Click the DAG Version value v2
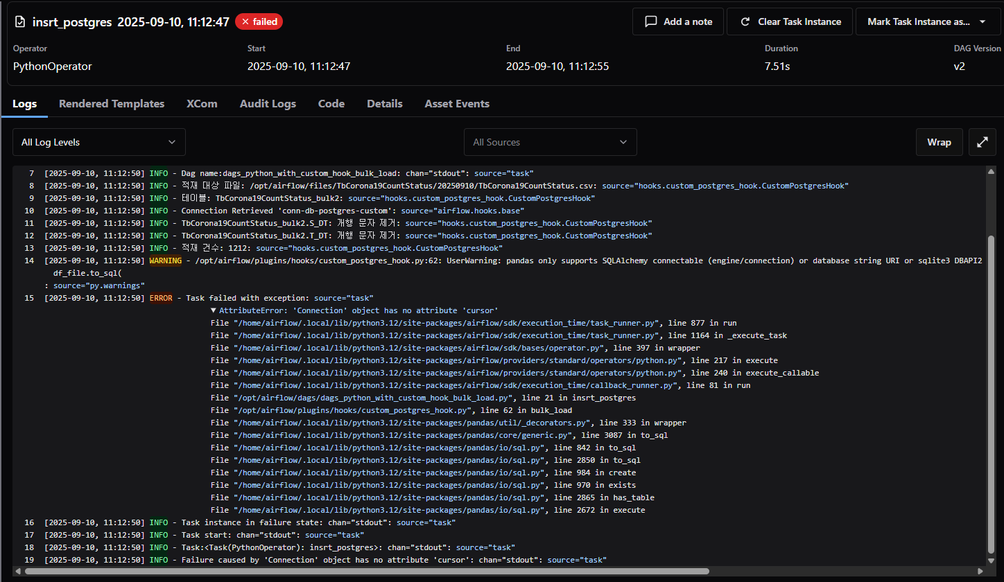 tap(960, 67)
